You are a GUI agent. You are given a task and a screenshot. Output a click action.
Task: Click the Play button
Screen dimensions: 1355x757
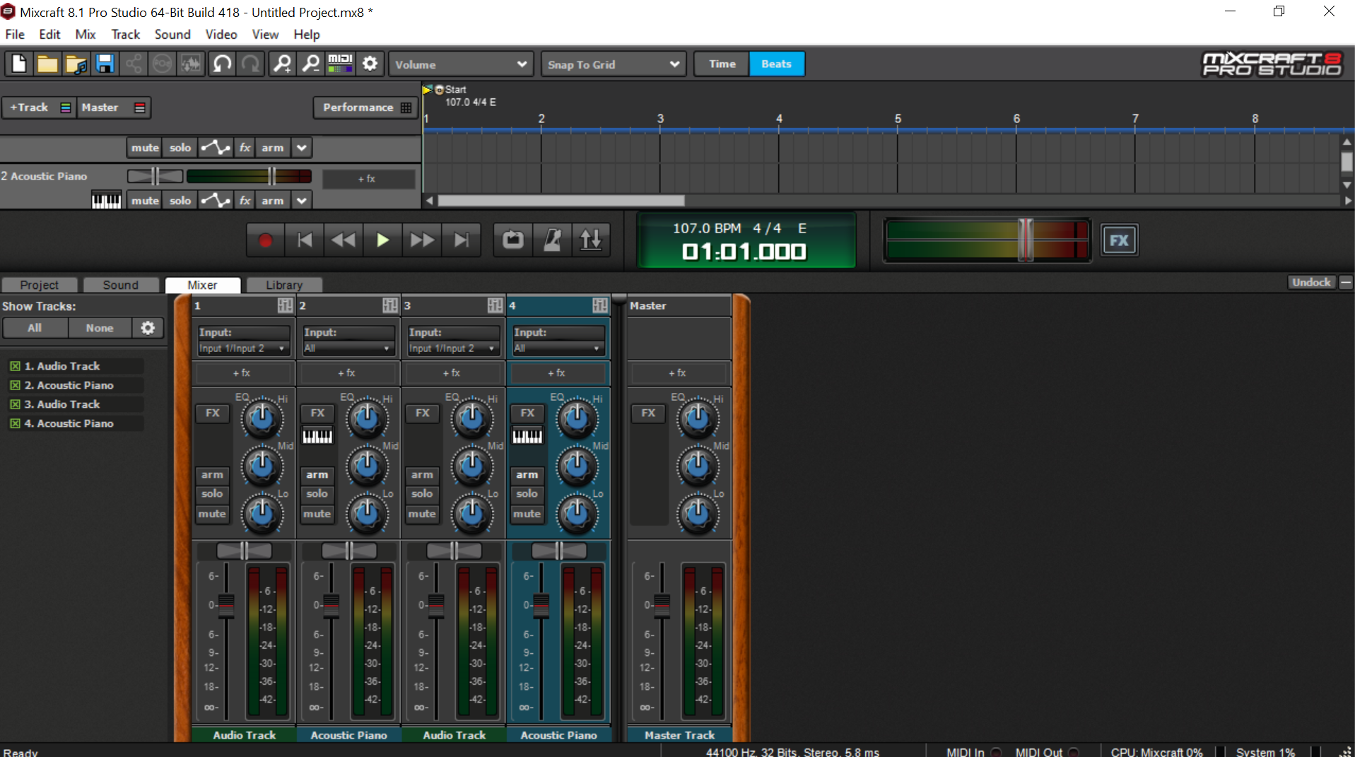[x=382, y=240]
